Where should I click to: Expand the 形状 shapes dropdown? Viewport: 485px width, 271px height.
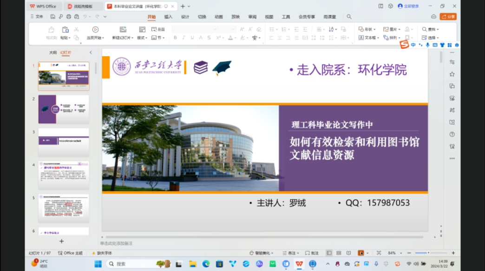click(x=367, y=29)
